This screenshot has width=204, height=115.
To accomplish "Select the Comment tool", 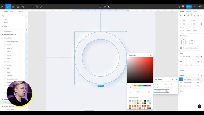I will (41, 7).
